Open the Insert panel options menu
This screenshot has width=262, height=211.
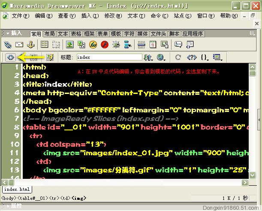click(252, 33)
